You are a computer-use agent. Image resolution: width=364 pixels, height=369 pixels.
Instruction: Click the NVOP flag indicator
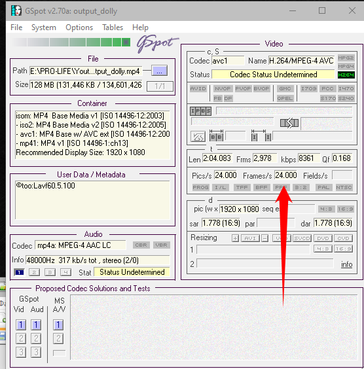tap(223, 88)
